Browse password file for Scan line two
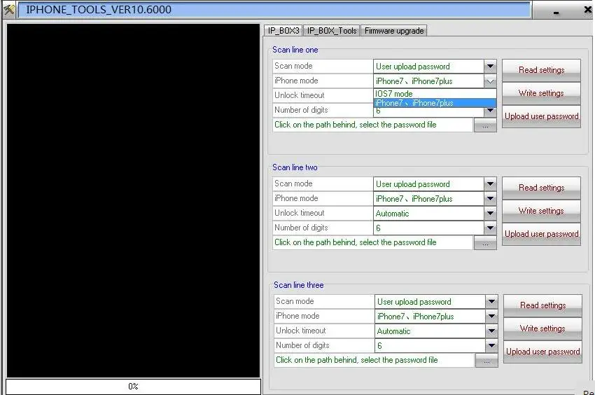Image resolution: width=595 pixels, height=395 pixels. (485, 243)
